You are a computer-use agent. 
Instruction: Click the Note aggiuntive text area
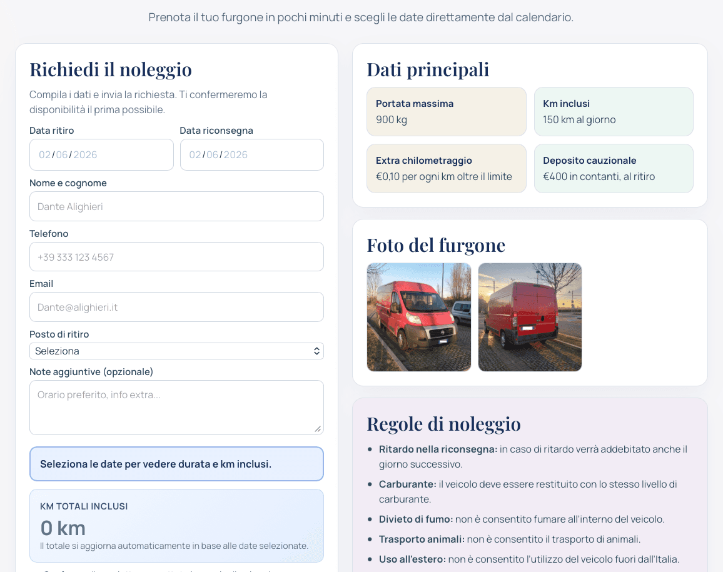176,408
